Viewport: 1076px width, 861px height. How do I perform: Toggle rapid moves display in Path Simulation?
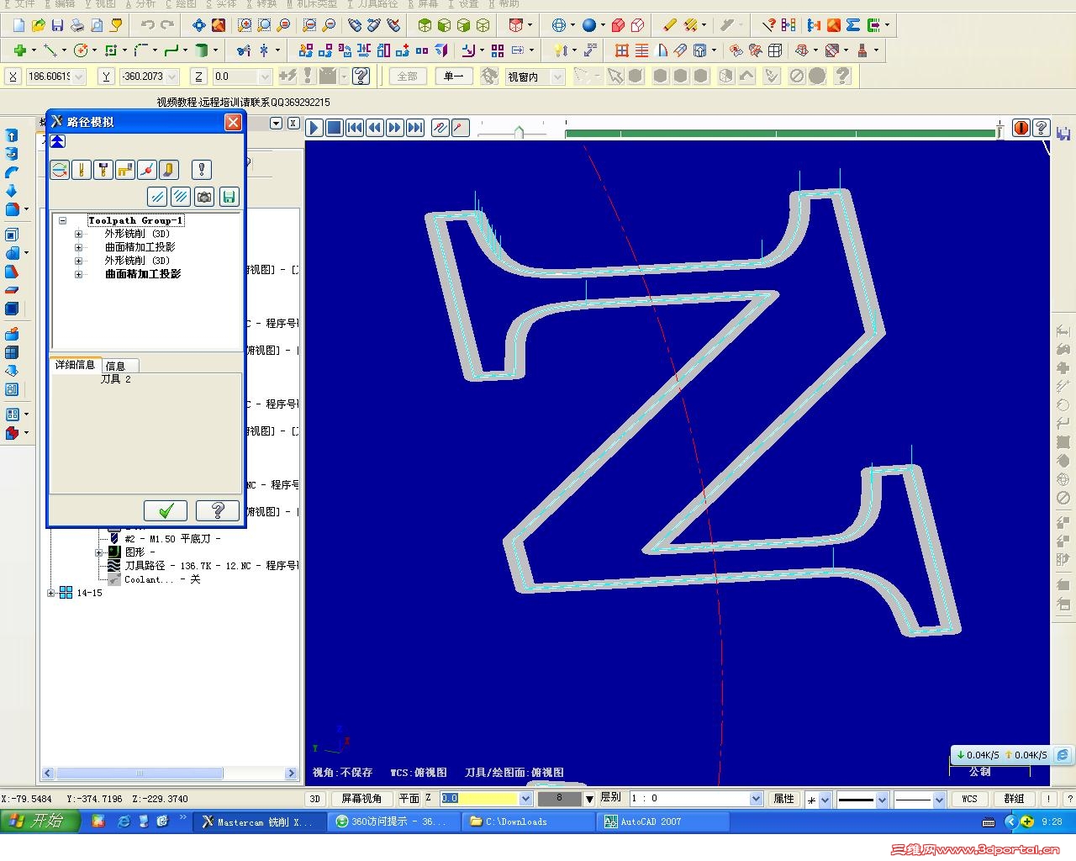pos(125,170)
